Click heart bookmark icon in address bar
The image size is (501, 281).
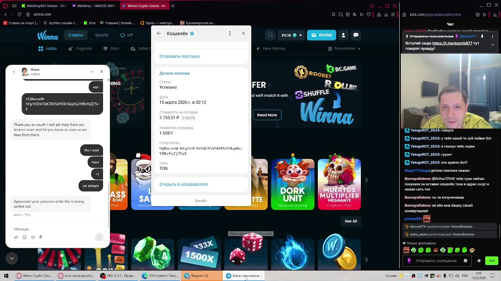pyautogui.click(x=369, y=14)
